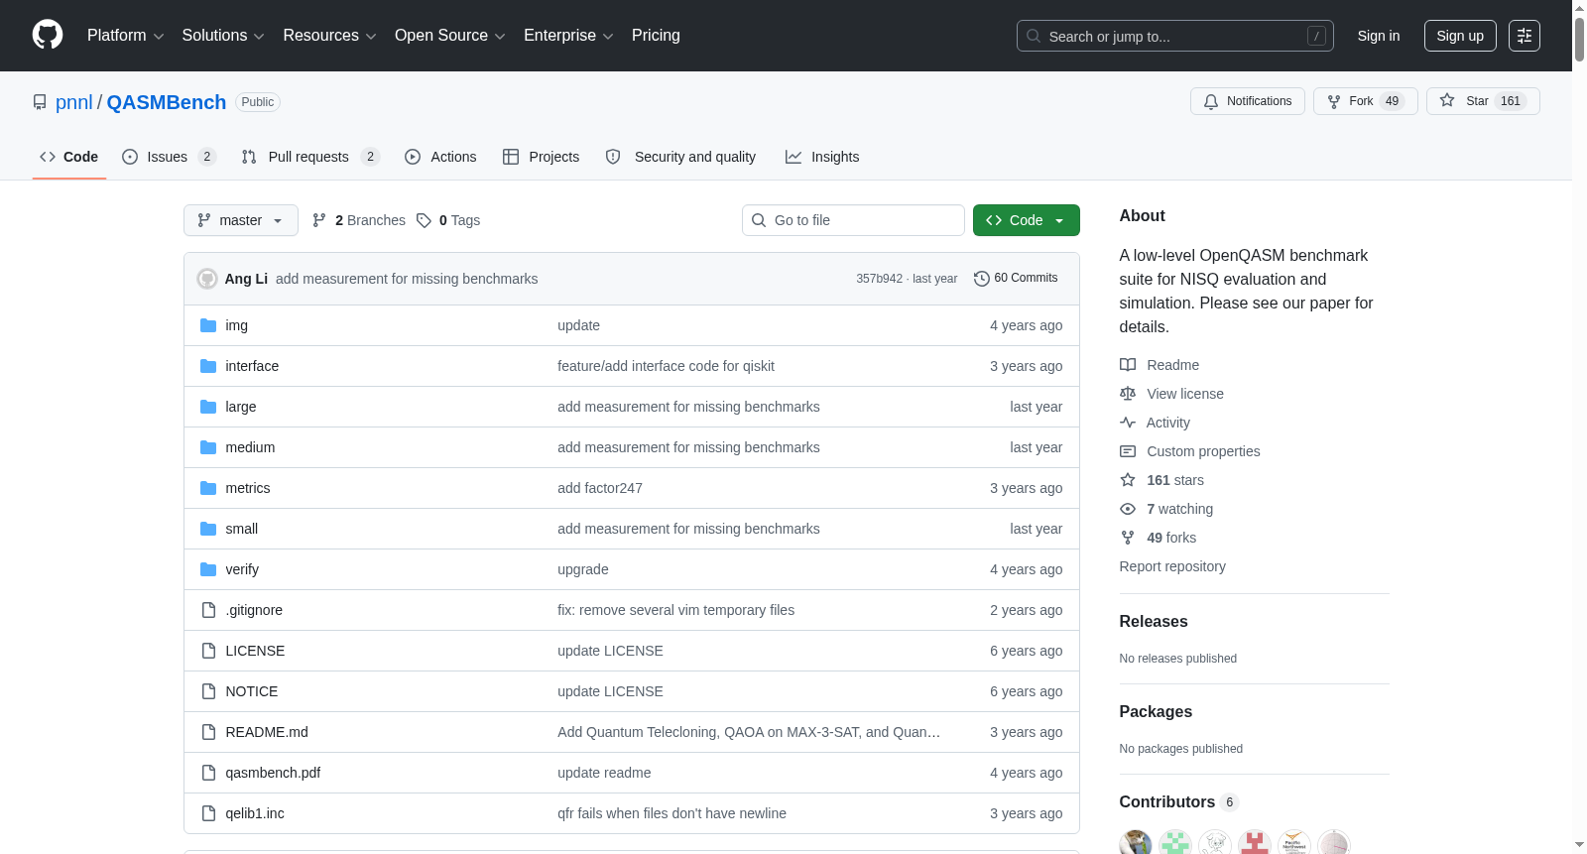
Task: Click the Notifications bell button
Action: 1248,101
